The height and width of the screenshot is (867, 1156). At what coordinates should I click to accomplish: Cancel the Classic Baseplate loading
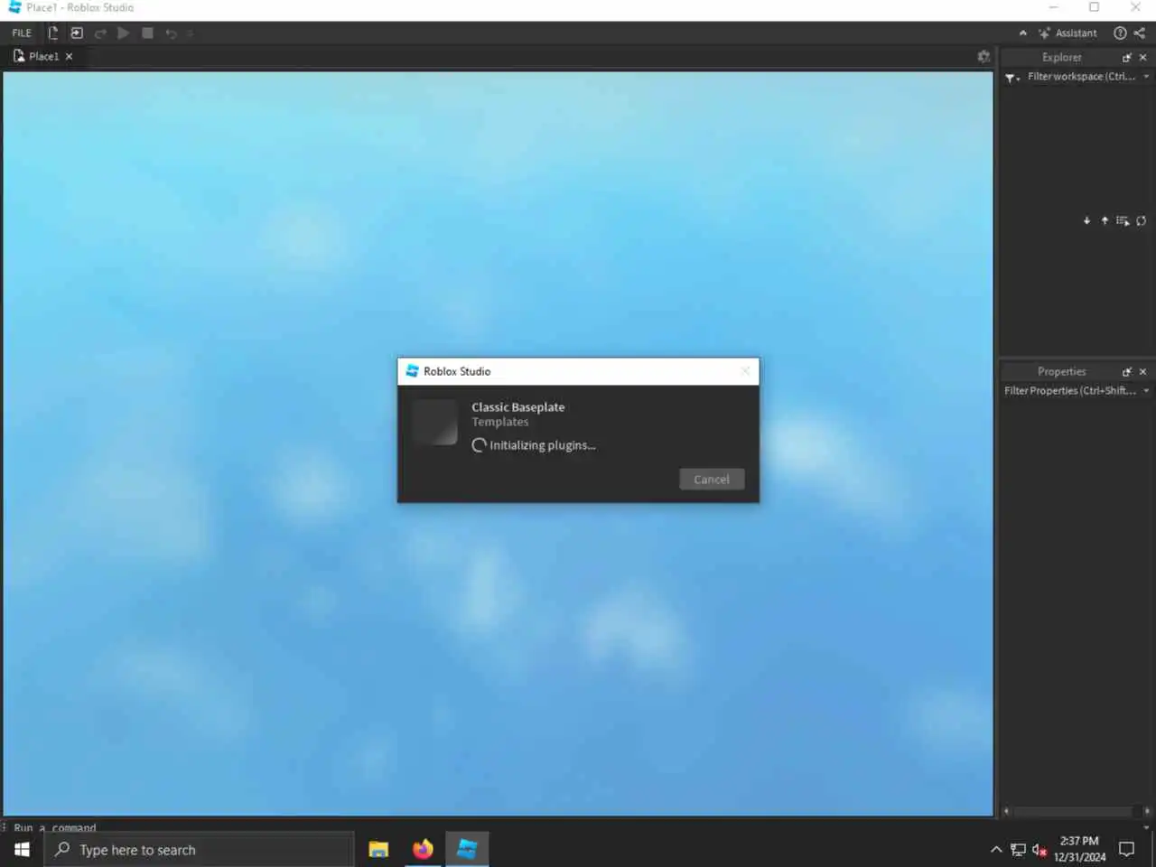click(712, 480)
